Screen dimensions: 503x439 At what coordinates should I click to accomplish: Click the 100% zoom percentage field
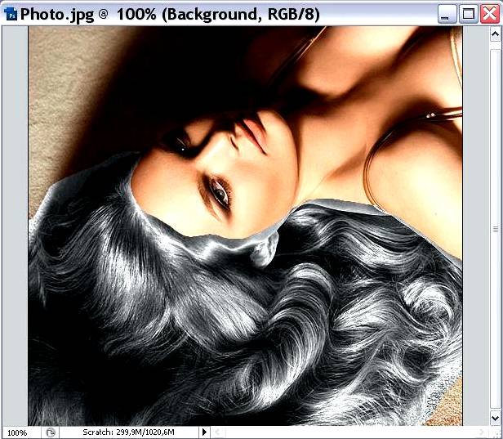[x=18, y=432]
